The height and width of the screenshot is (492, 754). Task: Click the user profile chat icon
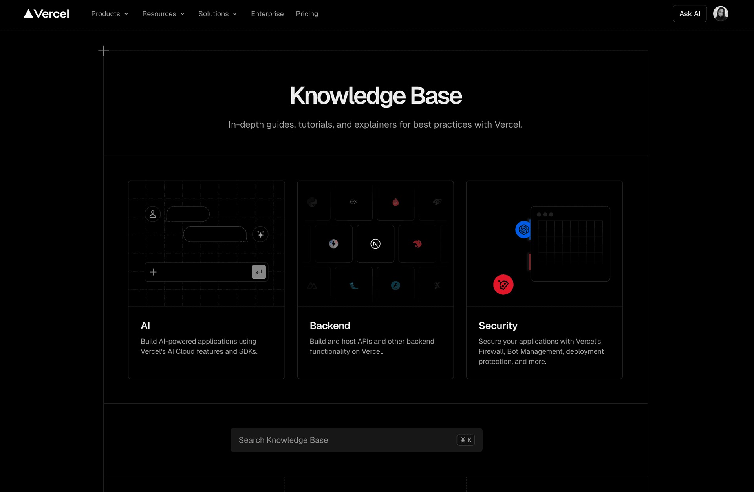click(152, 214)
